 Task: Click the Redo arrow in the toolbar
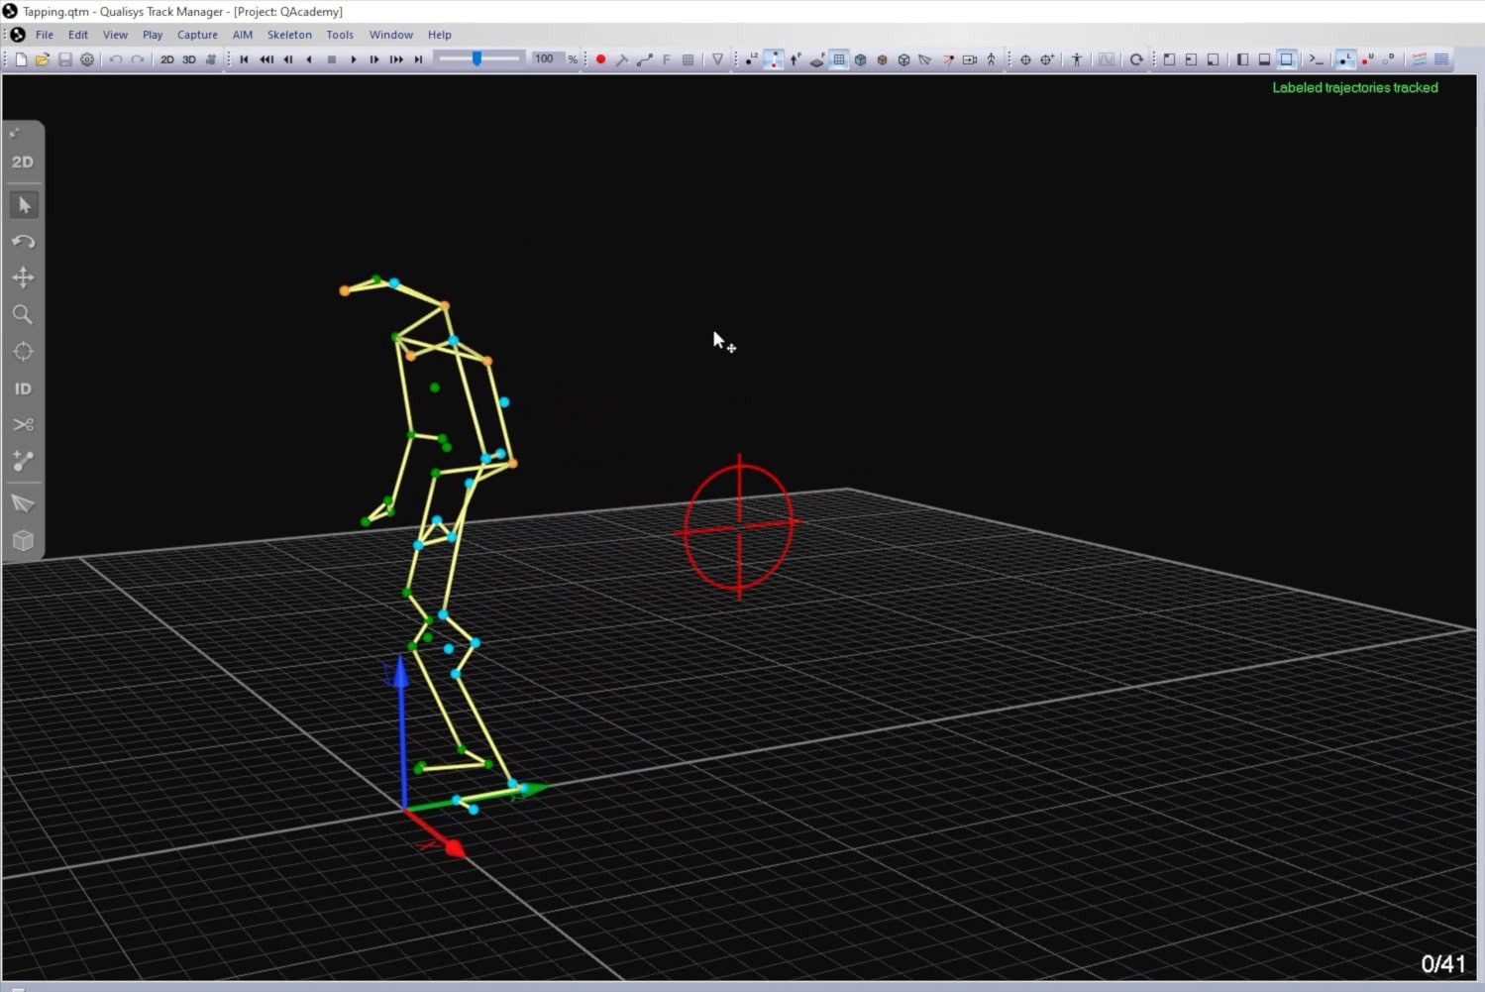[x=138, y=59]
